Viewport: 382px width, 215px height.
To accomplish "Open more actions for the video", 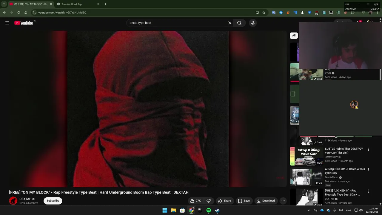I will (x=283, y=201).
